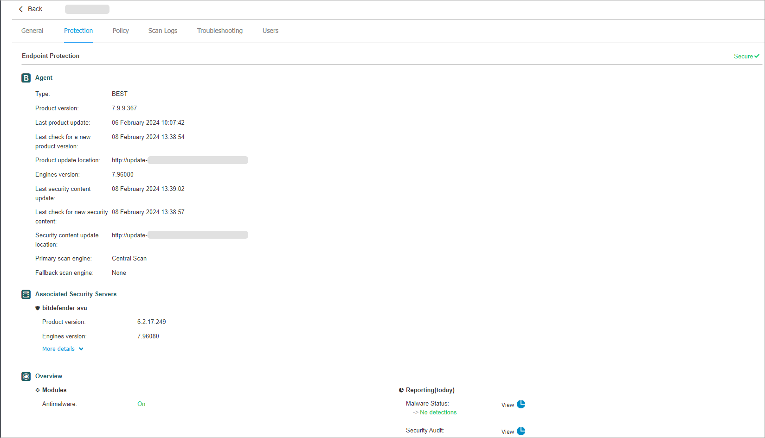Click the Modules icon
This screenshot has width=765, height=438.
click(x=38, y=390)
